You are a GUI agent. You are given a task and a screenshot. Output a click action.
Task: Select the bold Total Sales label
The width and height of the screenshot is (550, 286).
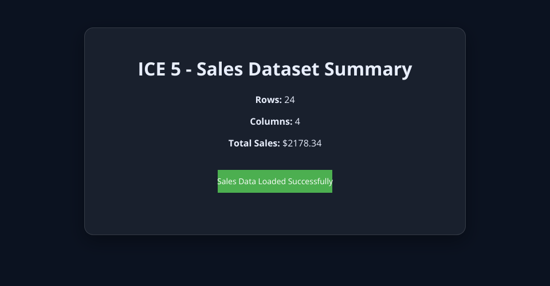[254, 144]
